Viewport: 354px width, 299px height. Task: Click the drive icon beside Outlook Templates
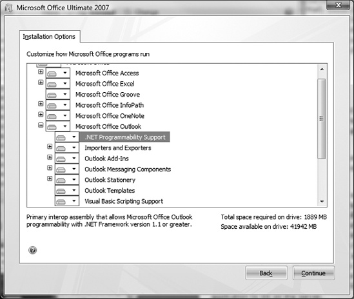(x=61, y=191)
